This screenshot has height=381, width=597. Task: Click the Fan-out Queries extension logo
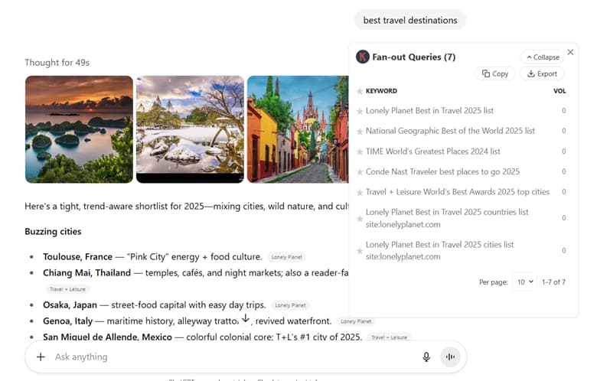[x=363, y=57]
